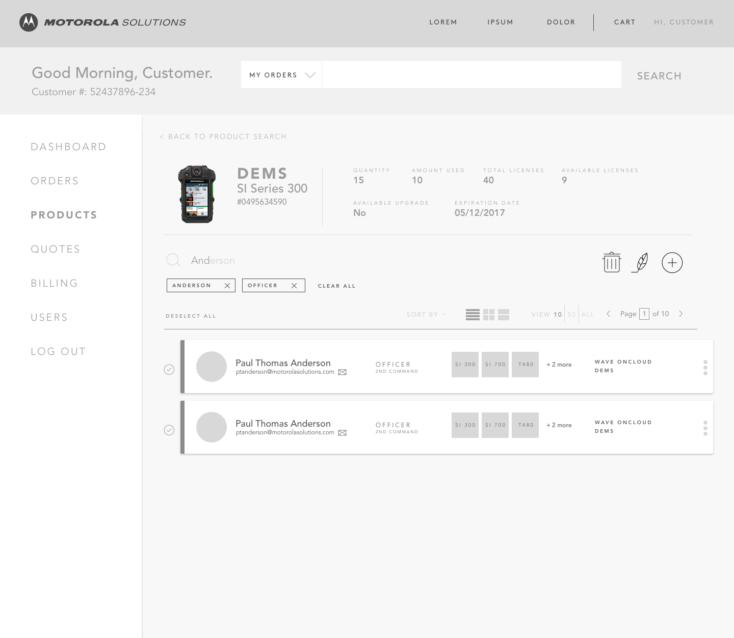Click SI 300 tag in second row

pyautogui.click(x=465, y=425)
